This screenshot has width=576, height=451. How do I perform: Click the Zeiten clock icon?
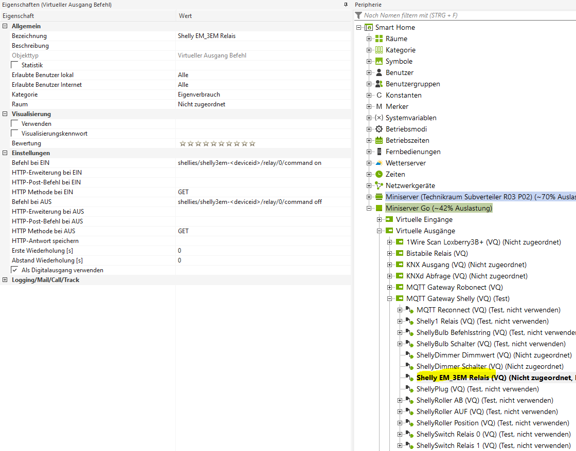coord(379,174)
